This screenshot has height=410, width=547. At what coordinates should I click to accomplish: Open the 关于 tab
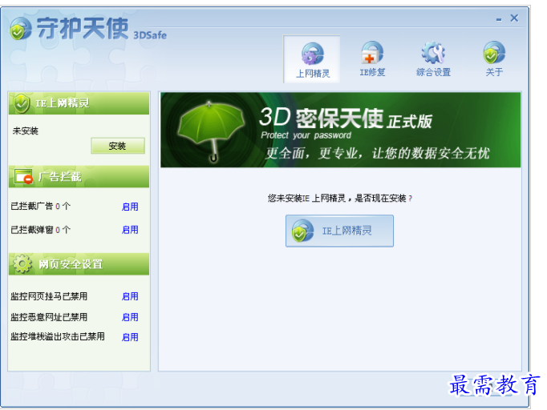(494, 59)
